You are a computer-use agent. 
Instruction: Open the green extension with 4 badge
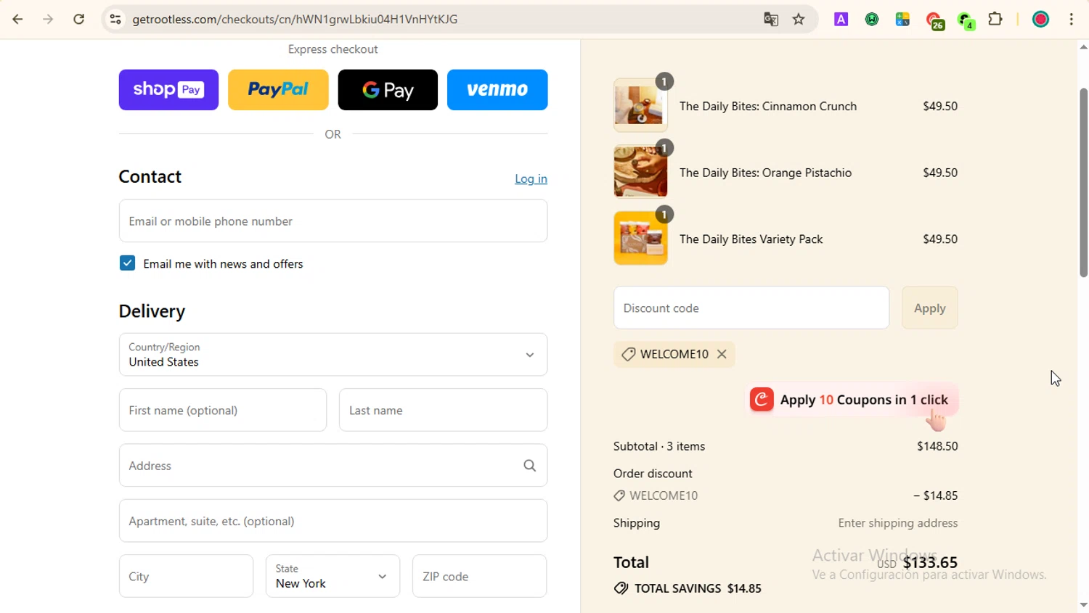pyautogui.click(x=966, y=20)
